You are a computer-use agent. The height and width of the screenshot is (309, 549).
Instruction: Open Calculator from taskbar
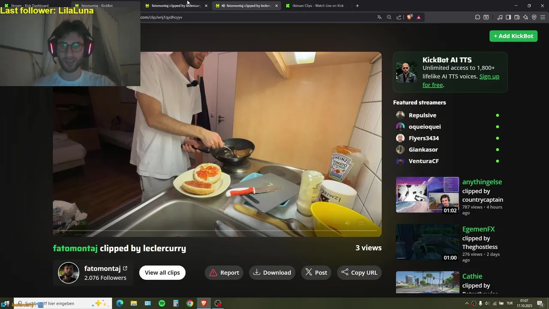[176, 303]
